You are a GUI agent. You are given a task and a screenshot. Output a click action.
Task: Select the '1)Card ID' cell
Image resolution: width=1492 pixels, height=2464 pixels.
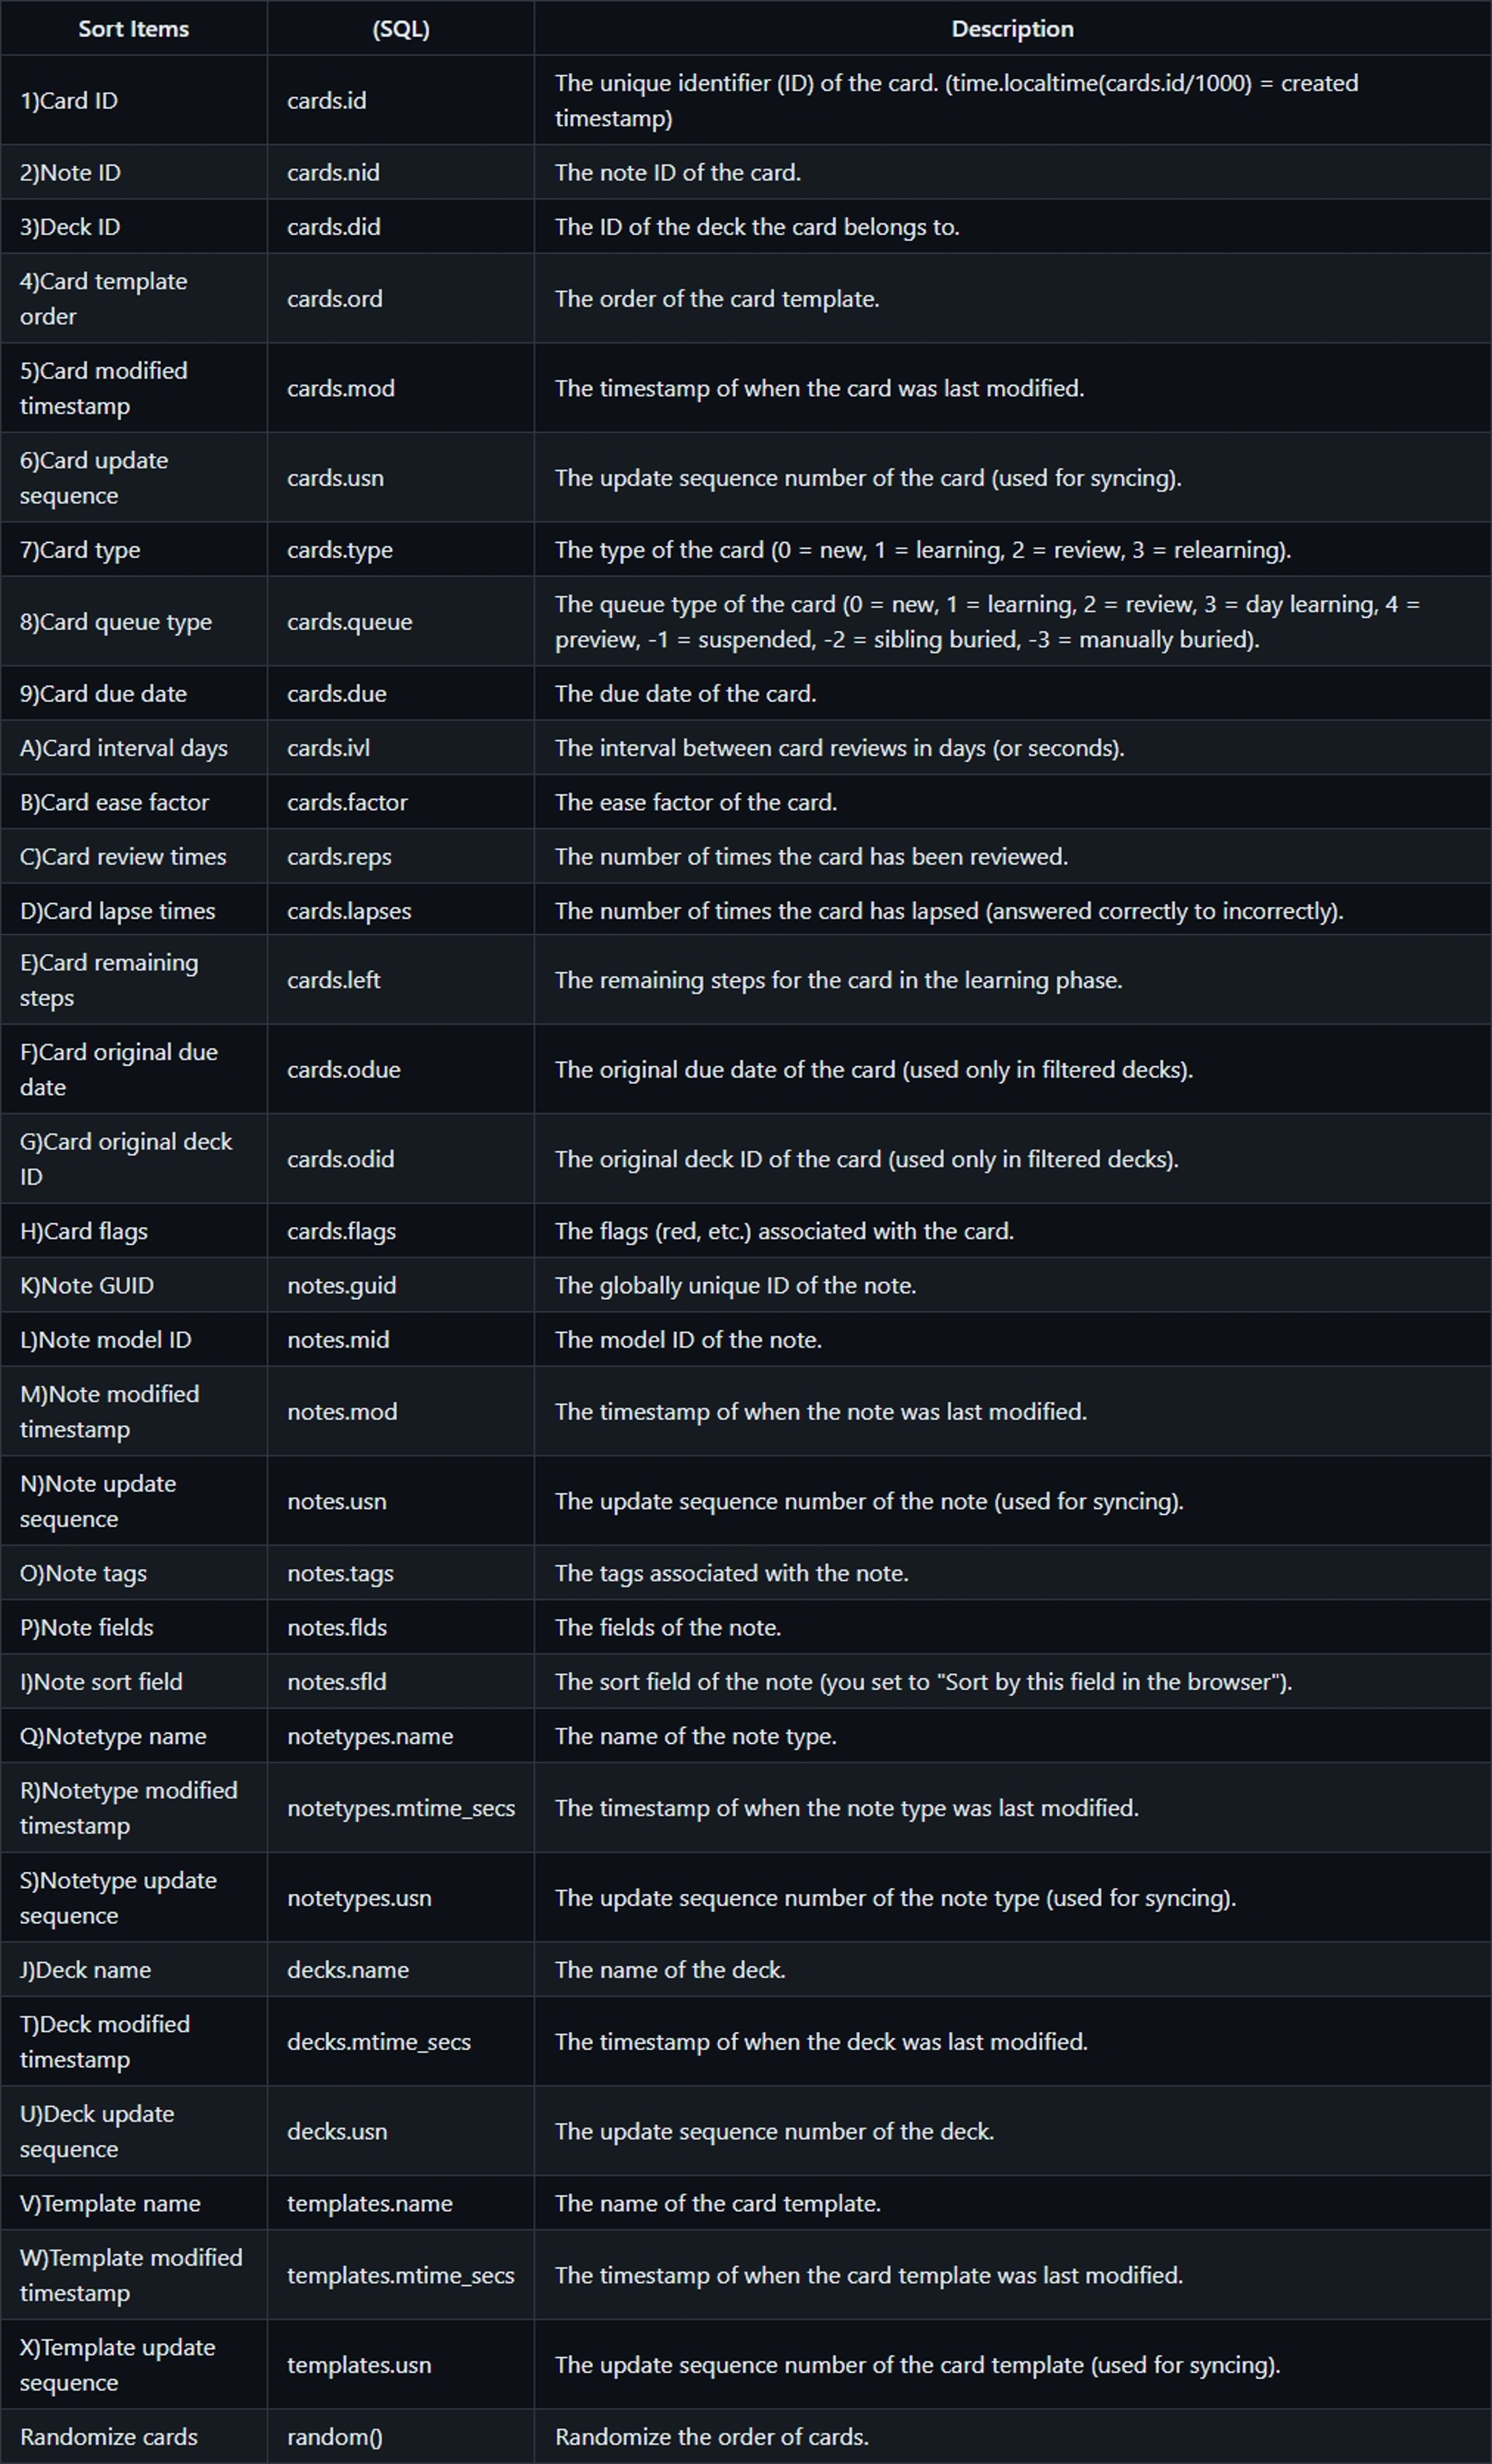point(69,101)
